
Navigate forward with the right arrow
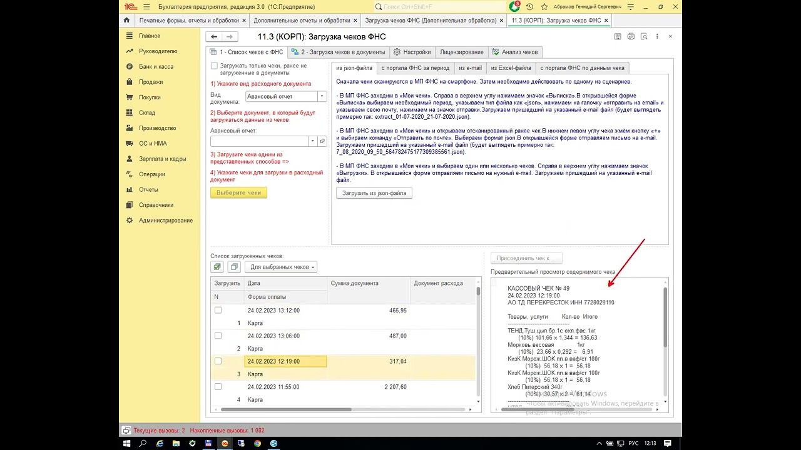click(230, 37)
